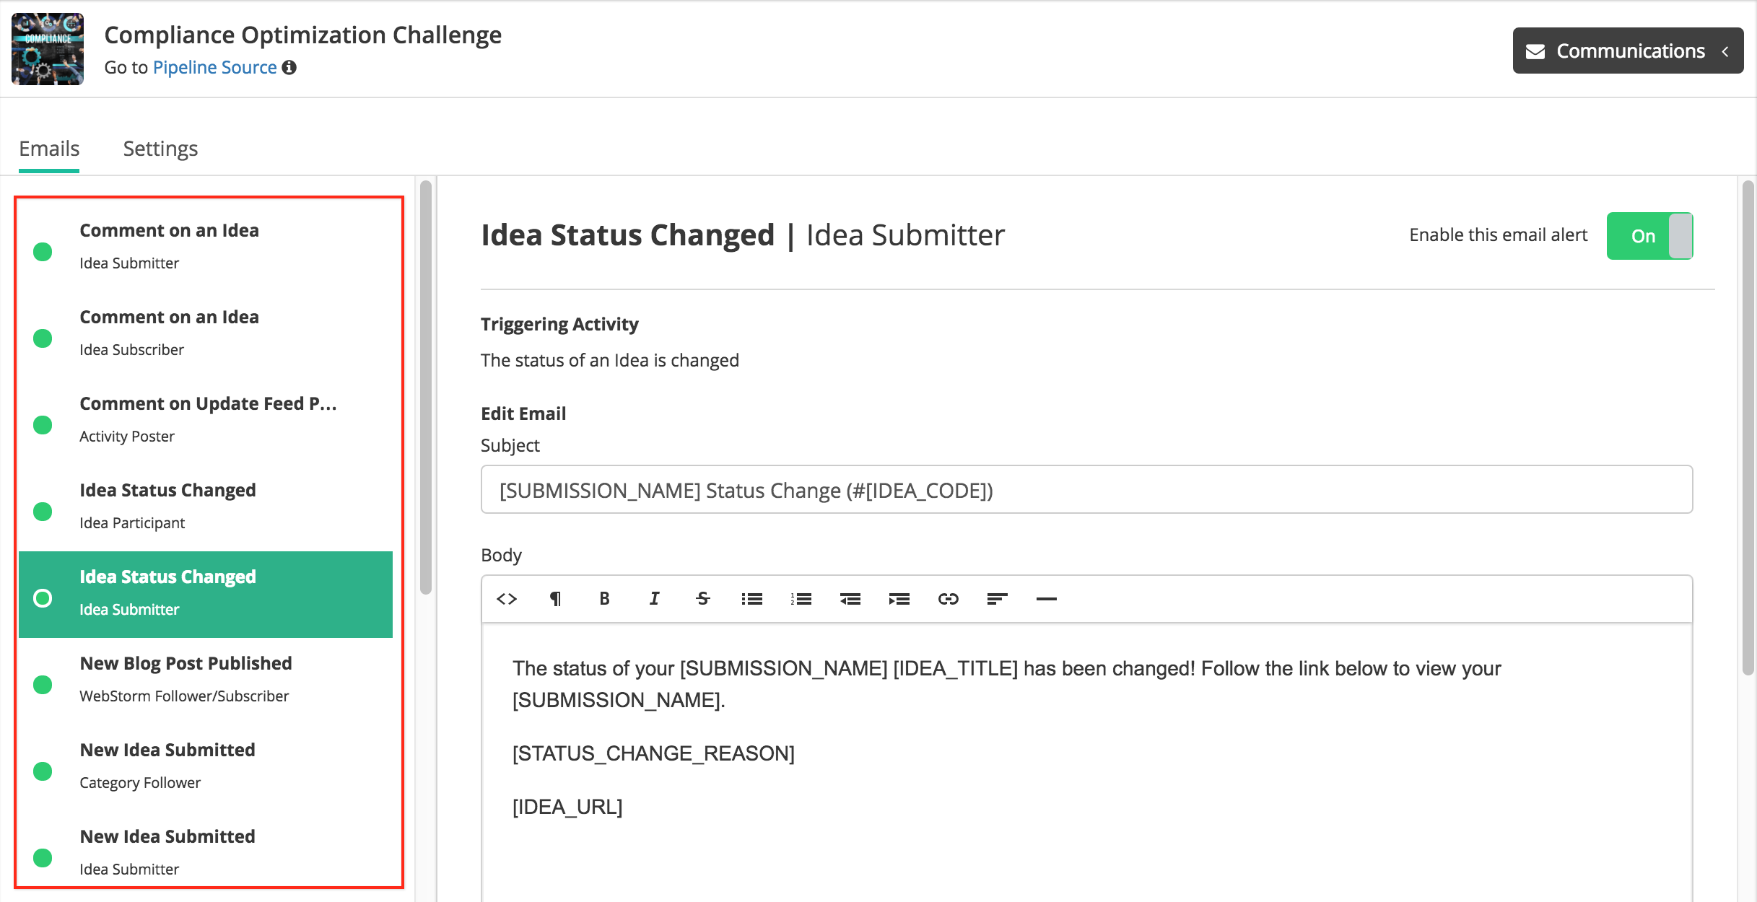Click the outdent icon in toolbar
Viewport: 1757px width, 902px height.
pos(850,599)
